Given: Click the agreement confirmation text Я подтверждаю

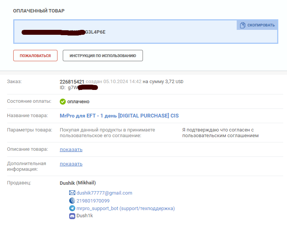Looking at the screenshot, I should [x=220, y=133].
